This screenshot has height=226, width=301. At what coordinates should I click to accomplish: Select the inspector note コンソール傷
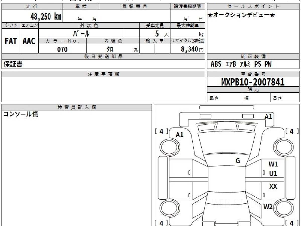click(x=21, y=115)
